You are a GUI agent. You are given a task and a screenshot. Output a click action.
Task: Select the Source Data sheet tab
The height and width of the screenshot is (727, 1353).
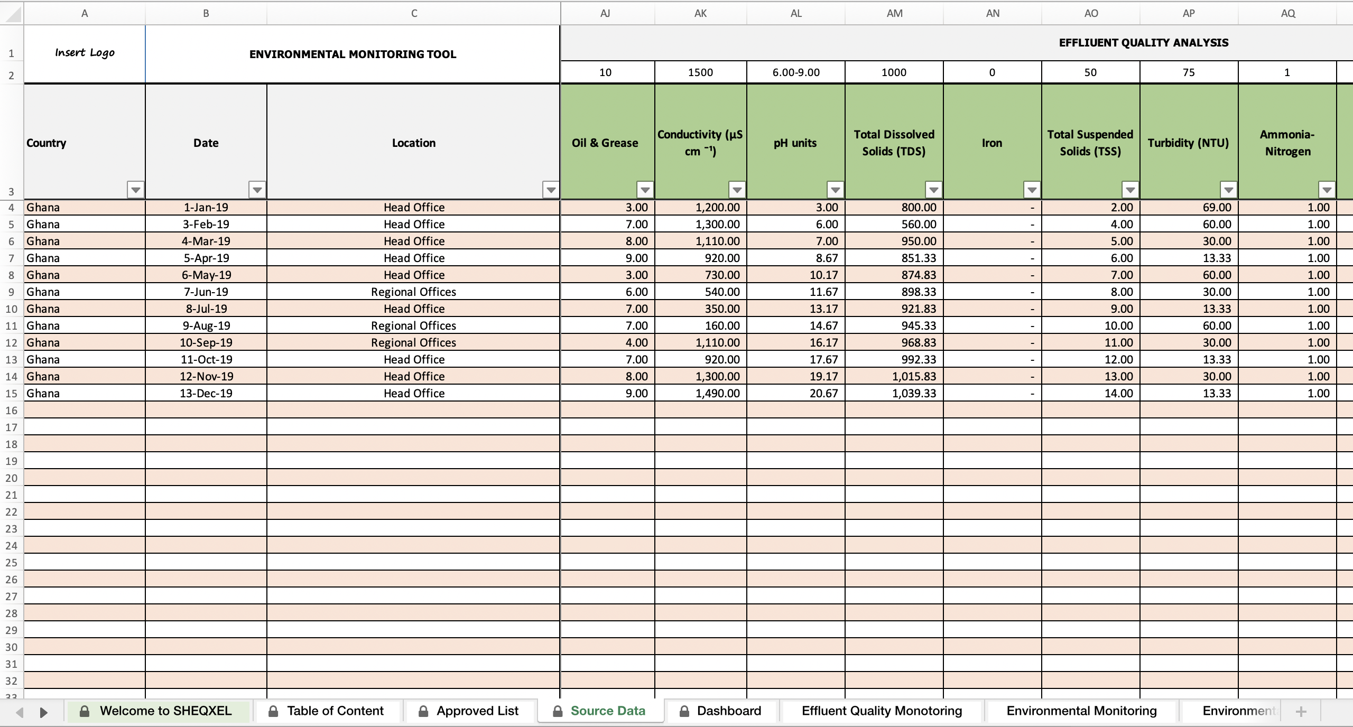click(600, 711)
